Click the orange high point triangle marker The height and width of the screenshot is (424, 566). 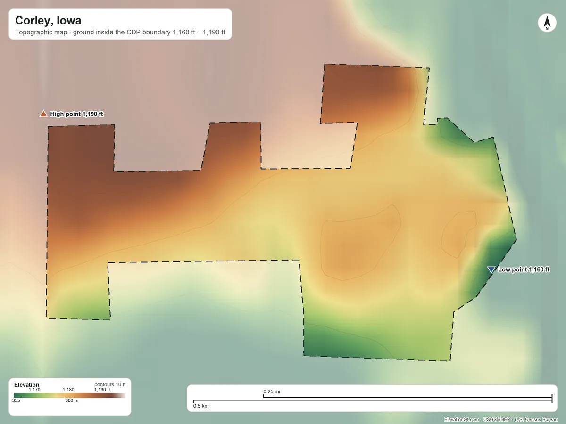[x=43, y=114]
